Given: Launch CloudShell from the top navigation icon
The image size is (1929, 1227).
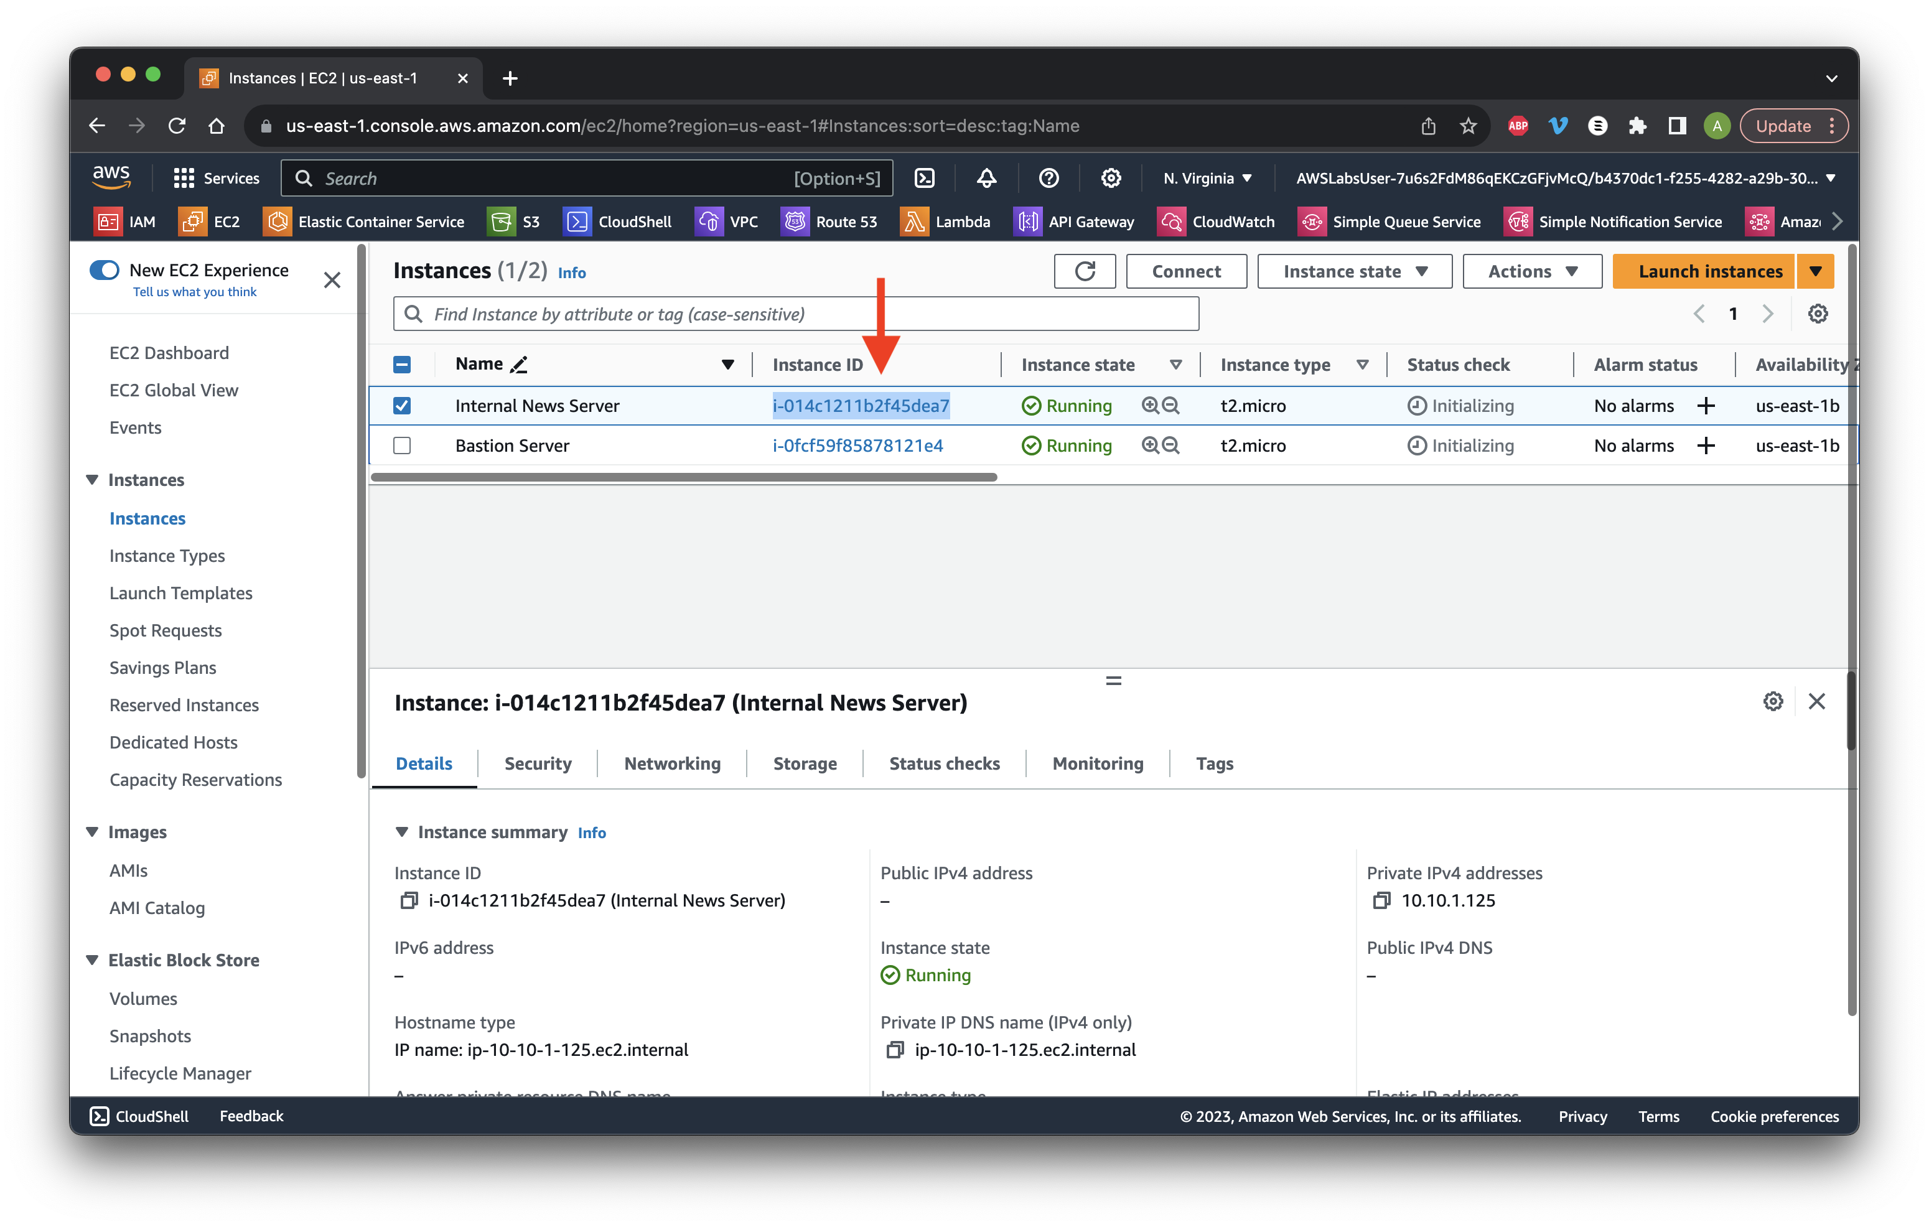Looking at the screenshot, I should [925, 178].
